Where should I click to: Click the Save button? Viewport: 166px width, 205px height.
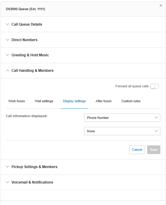(x=154, y=150)
